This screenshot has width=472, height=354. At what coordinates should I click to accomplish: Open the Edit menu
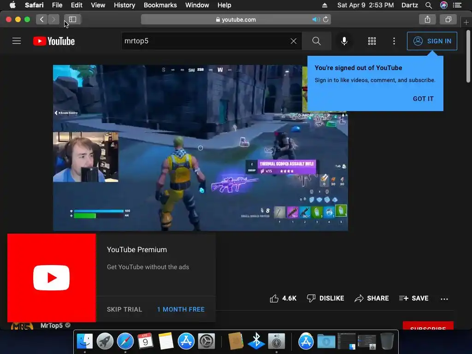click(x=77, y=5)
